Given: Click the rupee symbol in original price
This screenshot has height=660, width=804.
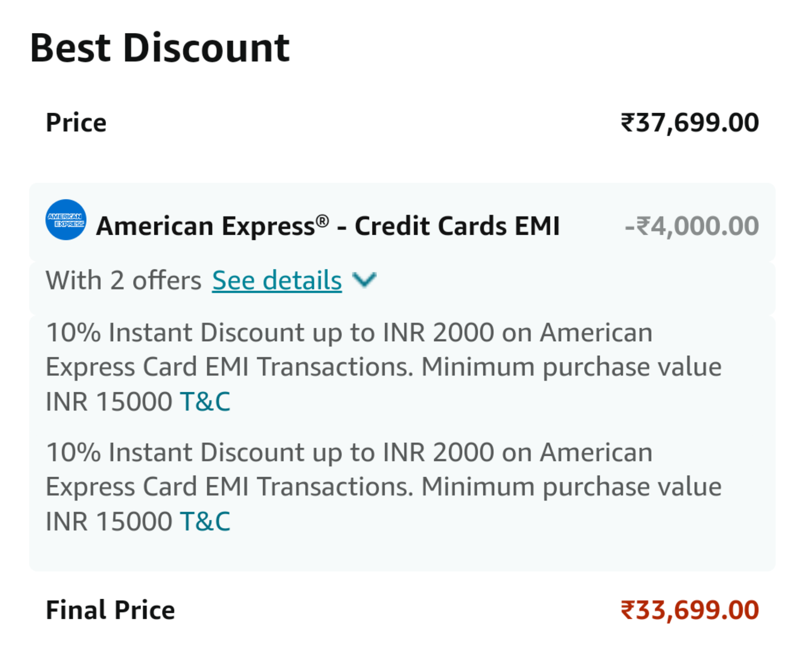Looking at the screenshot, I should click(x=627, y=122).
